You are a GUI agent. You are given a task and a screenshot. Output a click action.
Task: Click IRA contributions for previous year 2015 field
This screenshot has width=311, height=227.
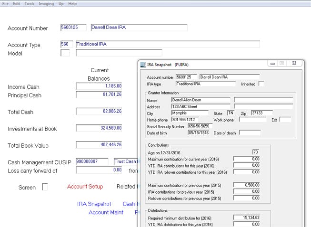(246, 191)
